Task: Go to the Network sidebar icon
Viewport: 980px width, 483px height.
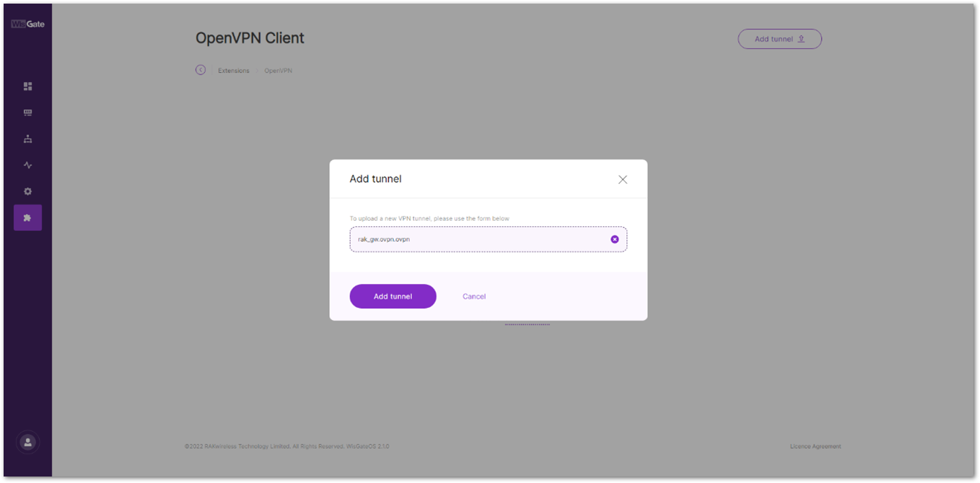Action: coord(27,139)
